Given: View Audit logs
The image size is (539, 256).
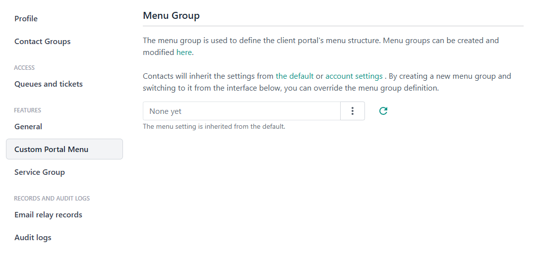Looking at the screenshot, I should (x=33, y=238).
